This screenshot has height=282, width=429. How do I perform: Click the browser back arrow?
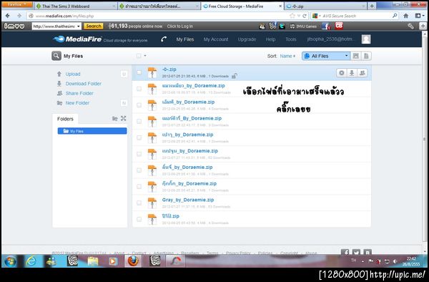(8, 16)
